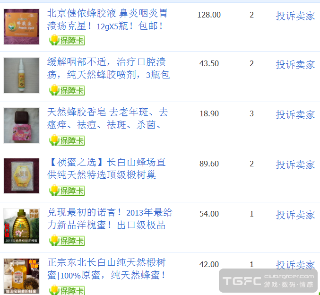Open the 洋槐蜜 honey bottle thumbnail
320x295 pixels.
[21, 226]
